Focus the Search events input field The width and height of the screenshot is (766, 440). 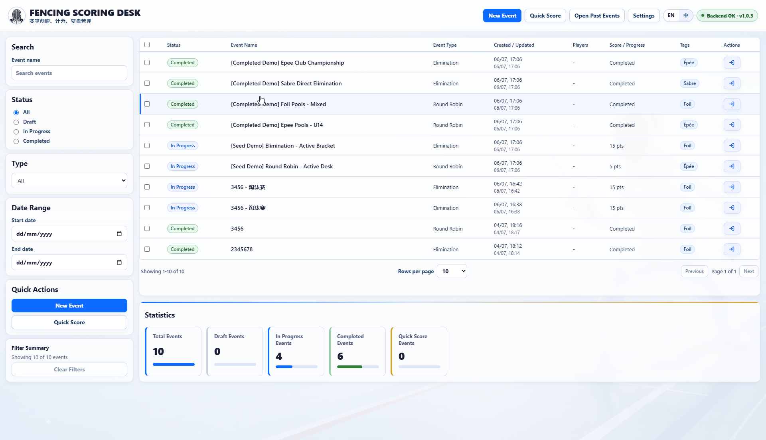[69, 73]
